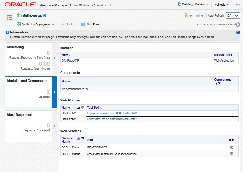Open the http port 9003 test point link

click(112, 113)
